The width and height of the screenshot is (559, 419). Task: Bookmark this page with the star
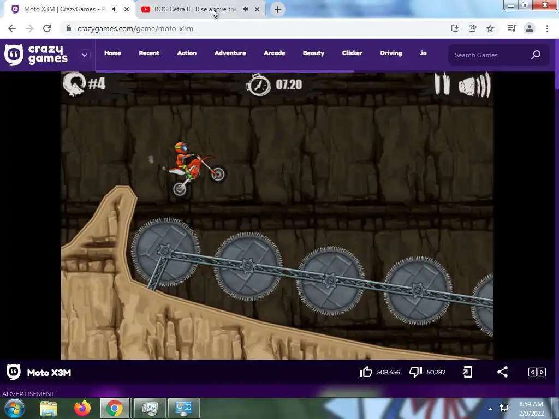[x=490, y=28]
